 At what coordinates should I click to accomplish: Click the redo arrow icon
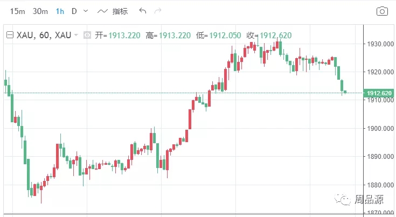coord(157,11)
